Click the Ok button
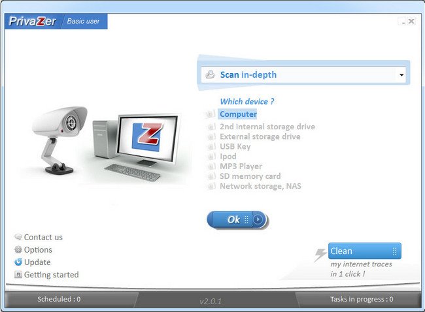 tap(237, 219)
